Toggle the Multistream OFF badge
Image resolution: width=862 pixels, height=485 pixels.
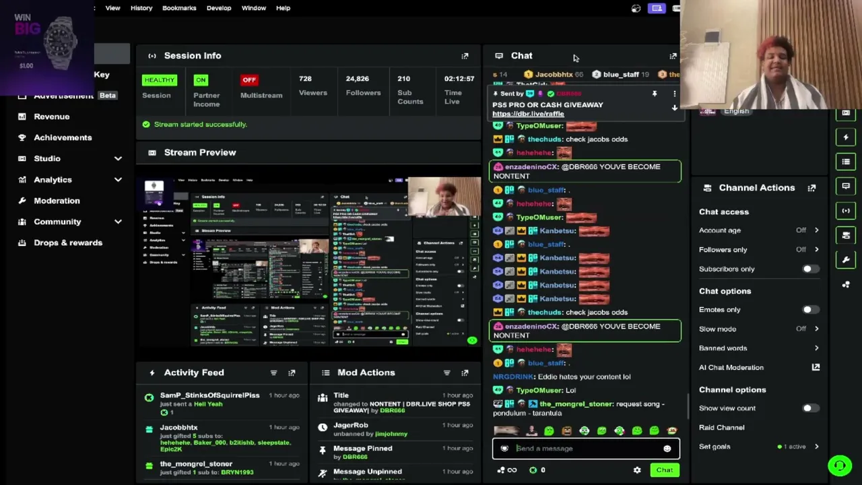coord(249,80)
